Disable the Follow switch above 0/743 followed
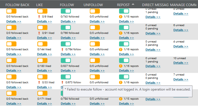198x108 pixels. [66, 11]
